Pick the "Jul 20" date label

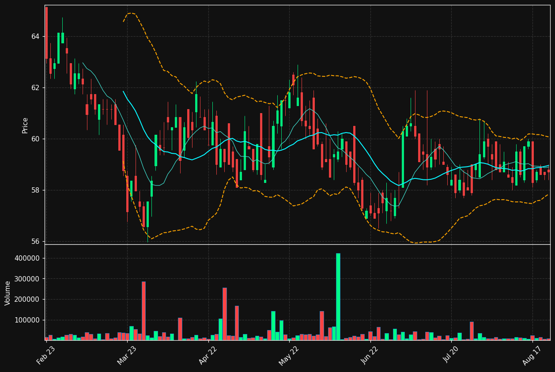click(x=450, y=355)
